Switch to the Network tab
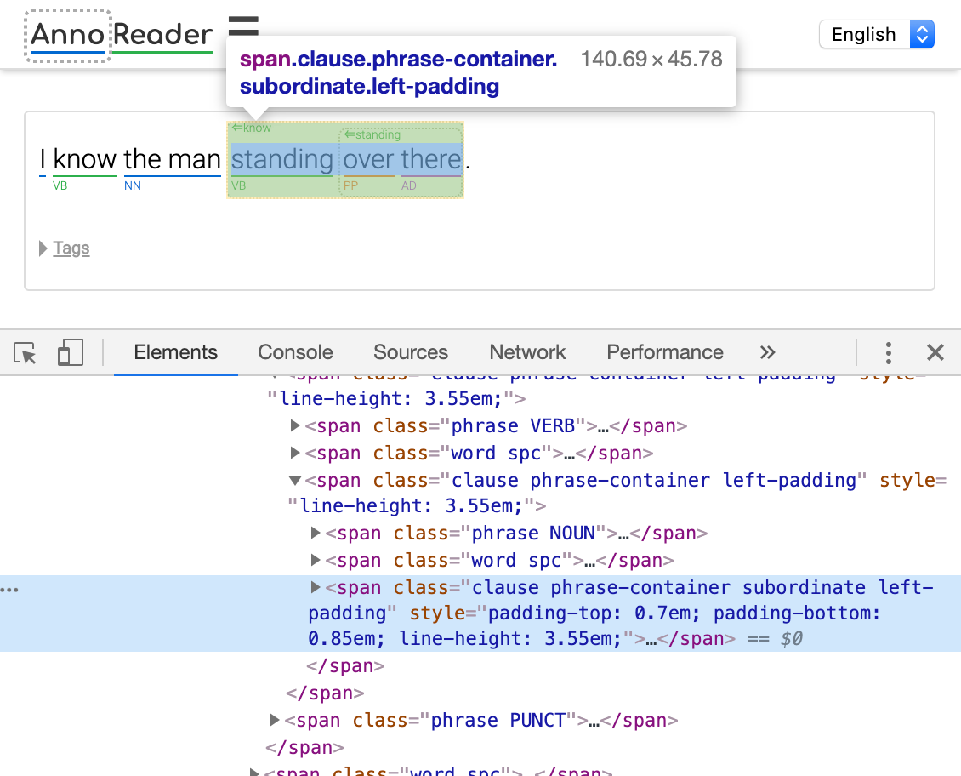961x776 pixels. (x=527, y=353)
